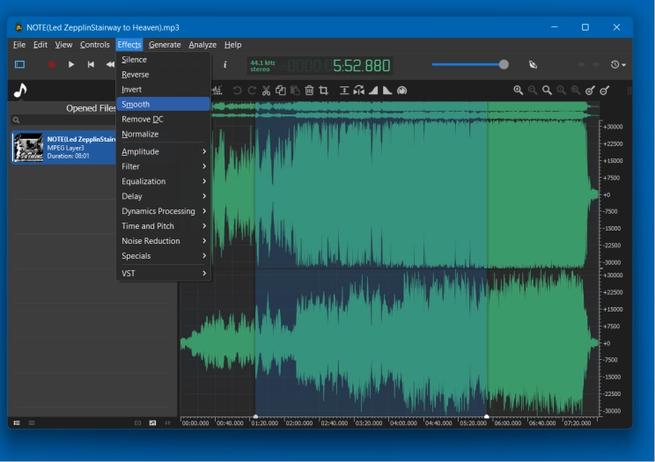
Task: Click the scissors Cut icon
Action: click(x=266, y=90)
